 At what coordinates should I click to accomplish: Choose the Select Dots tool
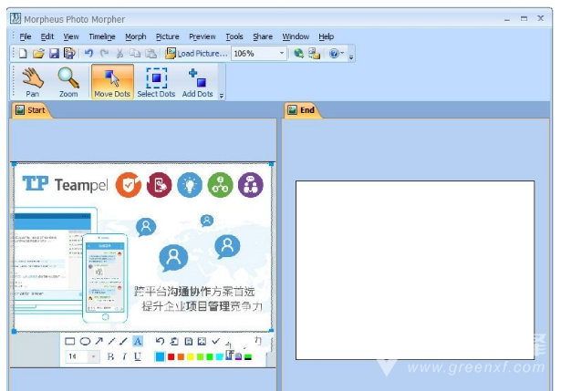point(156,82)
